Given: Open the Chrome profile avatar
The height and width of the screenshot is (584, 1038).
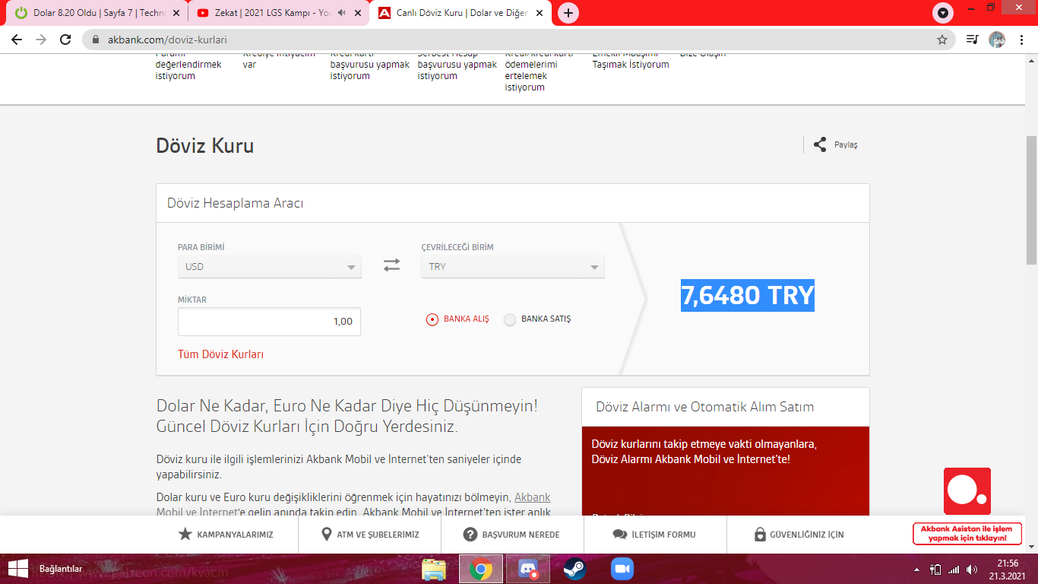Looking at the screenshot, I should click(997, 40).
